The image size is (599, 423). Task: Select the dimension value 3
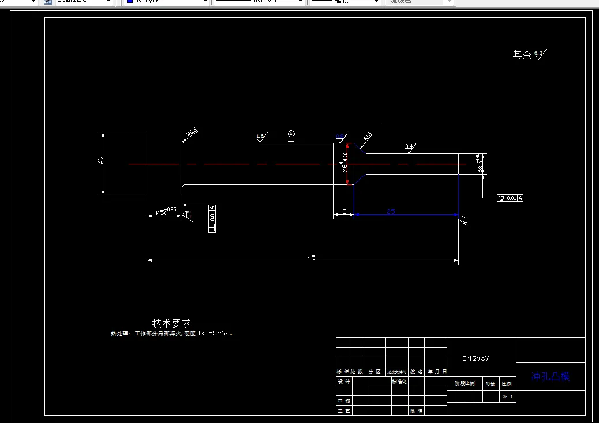[344, 211]
